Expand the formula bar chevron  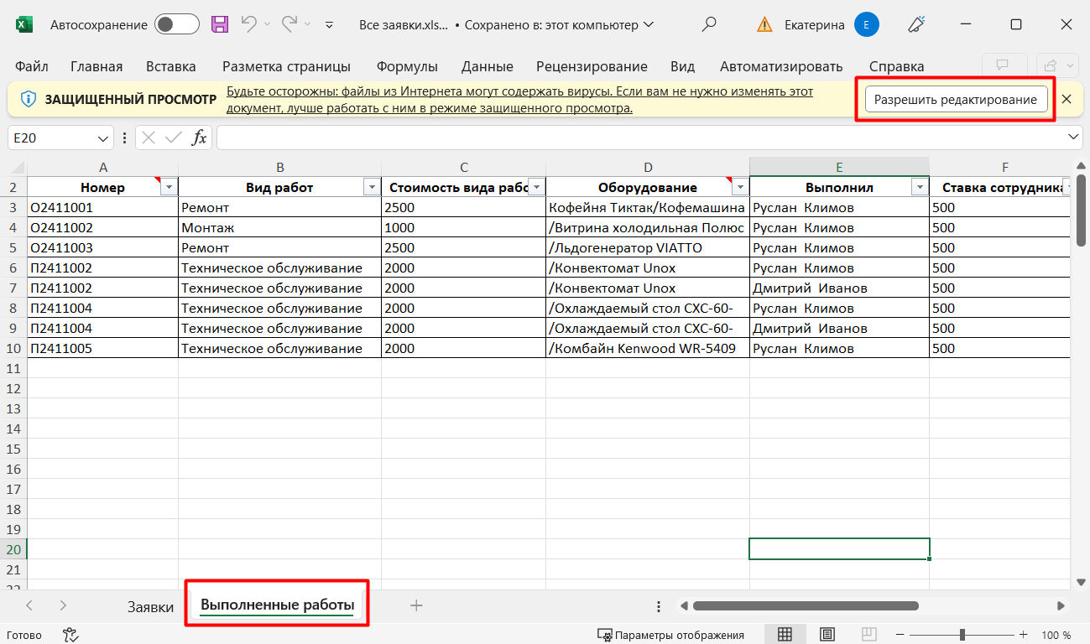pyautogui.click(x=1073, y=137)
